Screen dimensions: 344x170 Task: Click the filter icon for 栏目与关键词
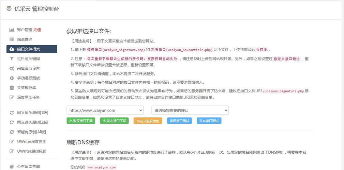(12, 59)
